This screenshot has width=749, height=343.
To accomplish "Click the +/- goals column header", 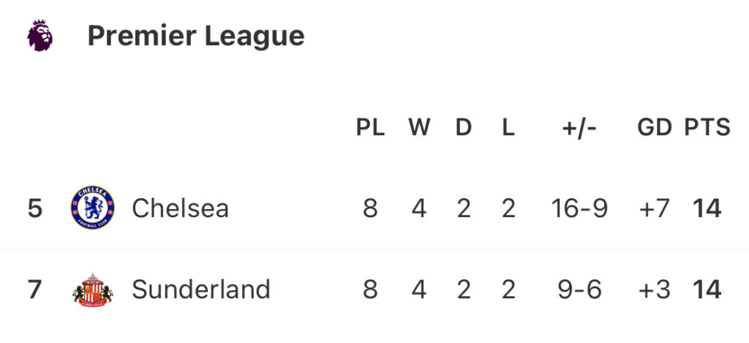I will [579, 127].
